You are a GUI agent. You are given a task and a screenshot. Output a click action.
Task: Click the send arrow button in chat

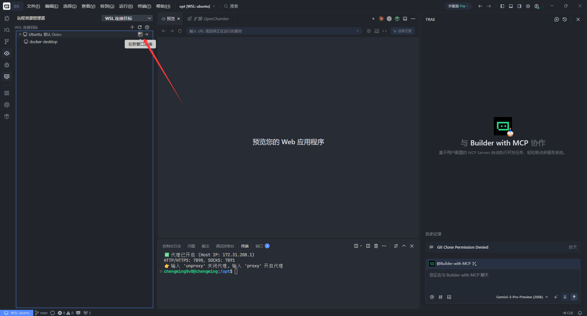(574, 297)
